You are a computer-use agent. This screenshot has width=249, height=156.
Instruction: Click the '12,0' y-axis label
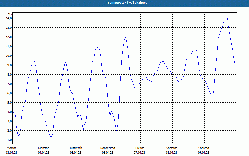[x=9, y=37]
